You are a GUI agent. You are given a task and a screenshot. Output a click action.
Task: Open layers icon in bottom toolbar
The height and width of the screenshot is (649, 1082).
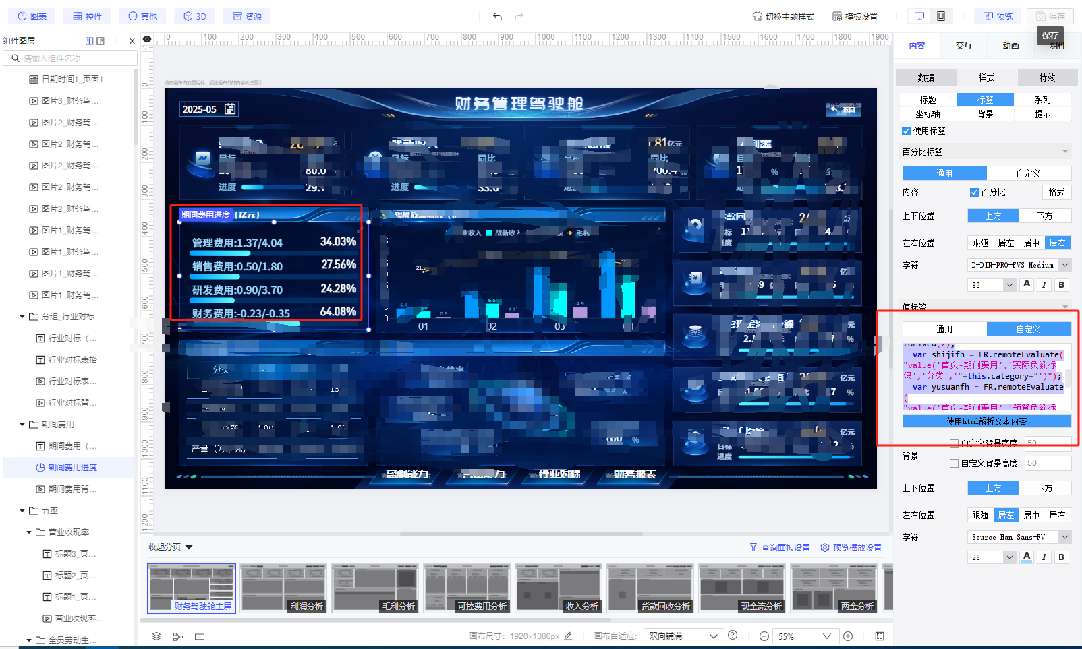pos(156,636)
